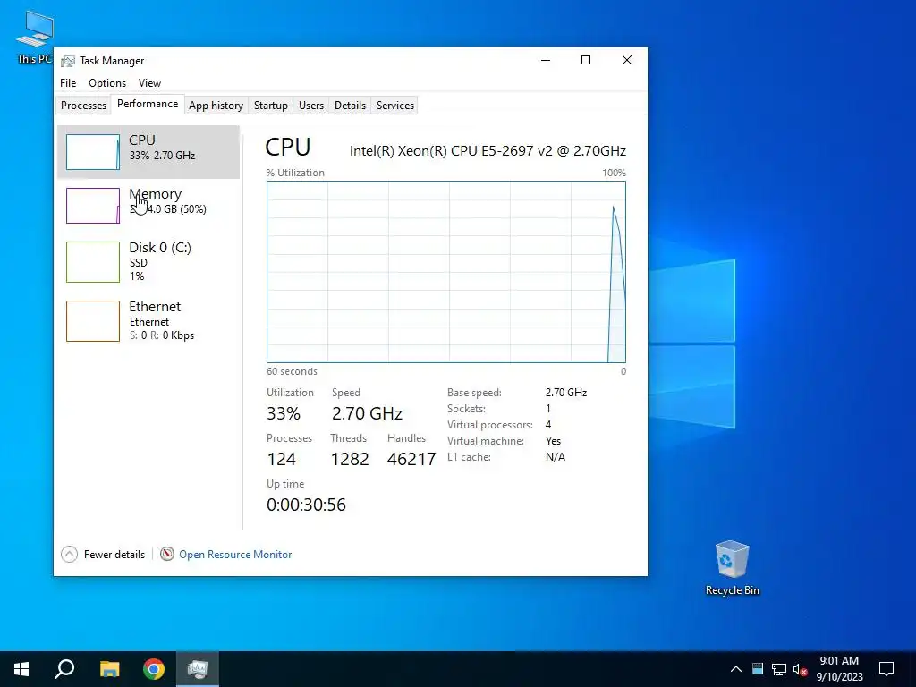
Task: Select the Disk 0 (C:) mini graph
Action: point(93,262)
